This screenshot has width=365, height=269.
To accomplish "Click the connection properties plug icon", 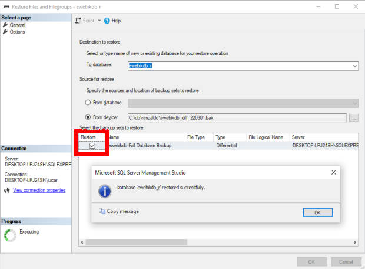I will 7,191.
